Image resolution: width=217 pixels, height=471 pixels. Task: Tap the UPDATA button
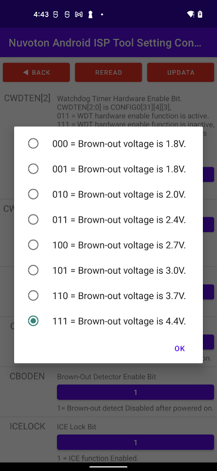pos(181,72)
